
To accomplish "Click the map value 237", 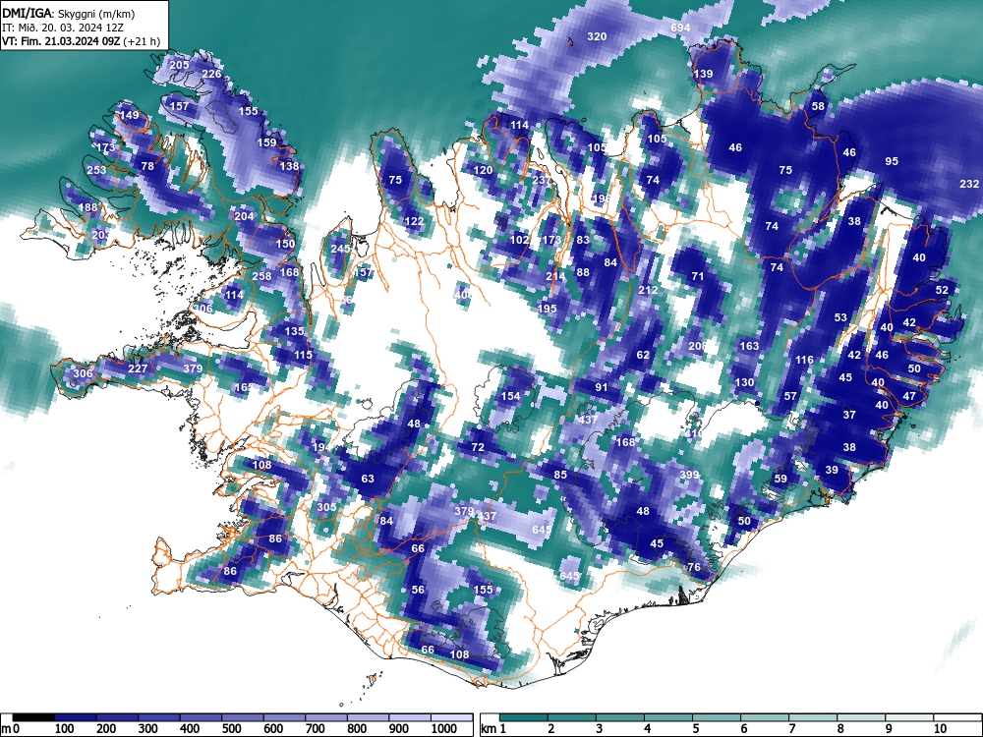I will tap(541, 179).
